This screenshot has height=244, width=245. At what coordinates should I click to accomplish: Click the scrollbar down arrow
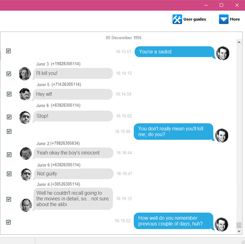click(x=239, y=231)
